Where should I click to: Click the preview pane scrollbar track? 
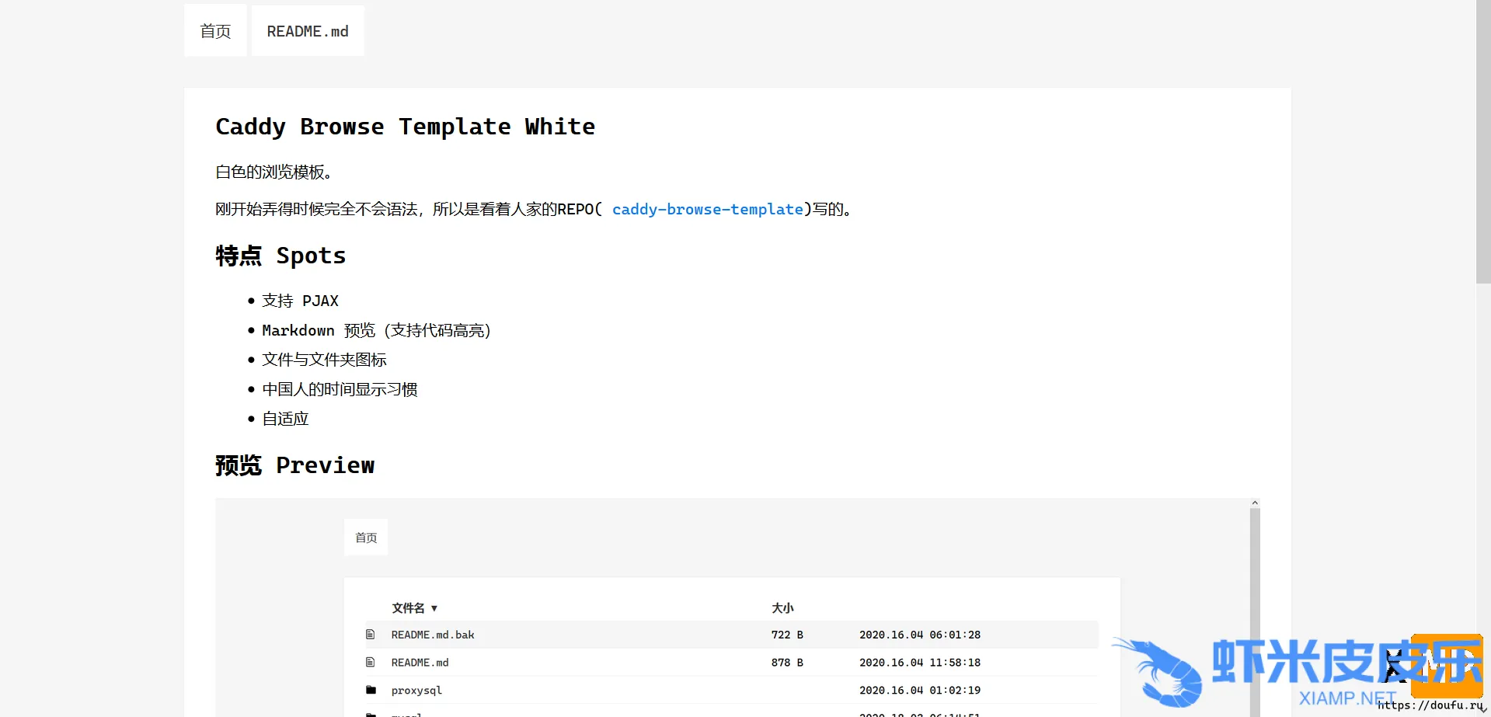(1255, 613)
